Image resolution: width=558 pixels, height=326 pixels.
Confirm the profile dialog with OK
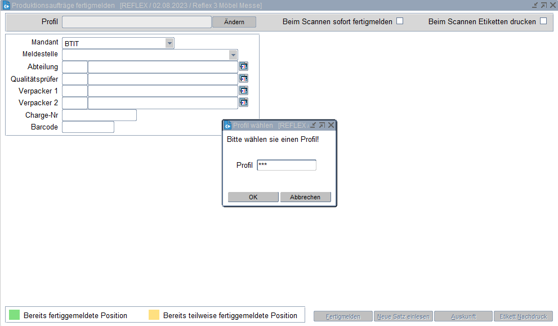tap(253, 197)
